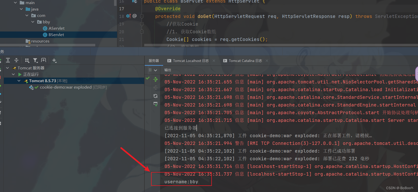Click the main folder icon in project tree
The image size is (418, 192).
click(22, 3)
